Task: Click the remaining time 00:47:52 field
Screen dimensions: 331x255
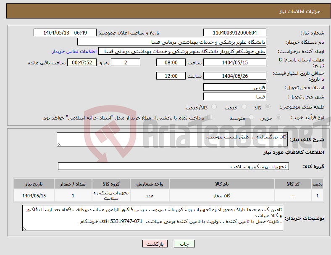Action: click(82, 62)
